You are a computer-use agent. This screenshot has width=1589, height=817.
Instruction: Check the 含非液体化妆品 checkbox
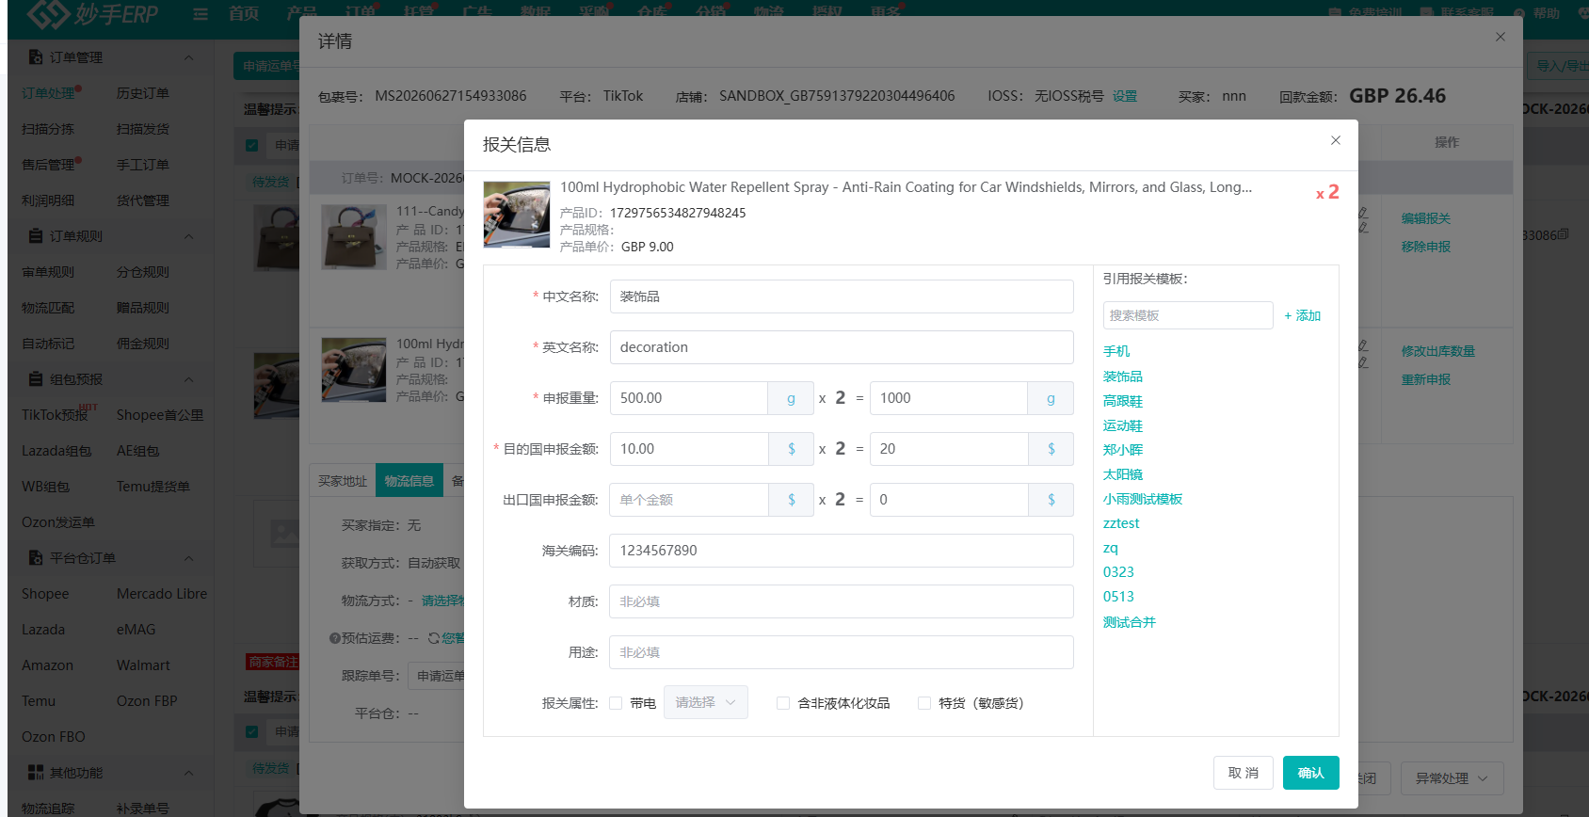tap(783, 703)
